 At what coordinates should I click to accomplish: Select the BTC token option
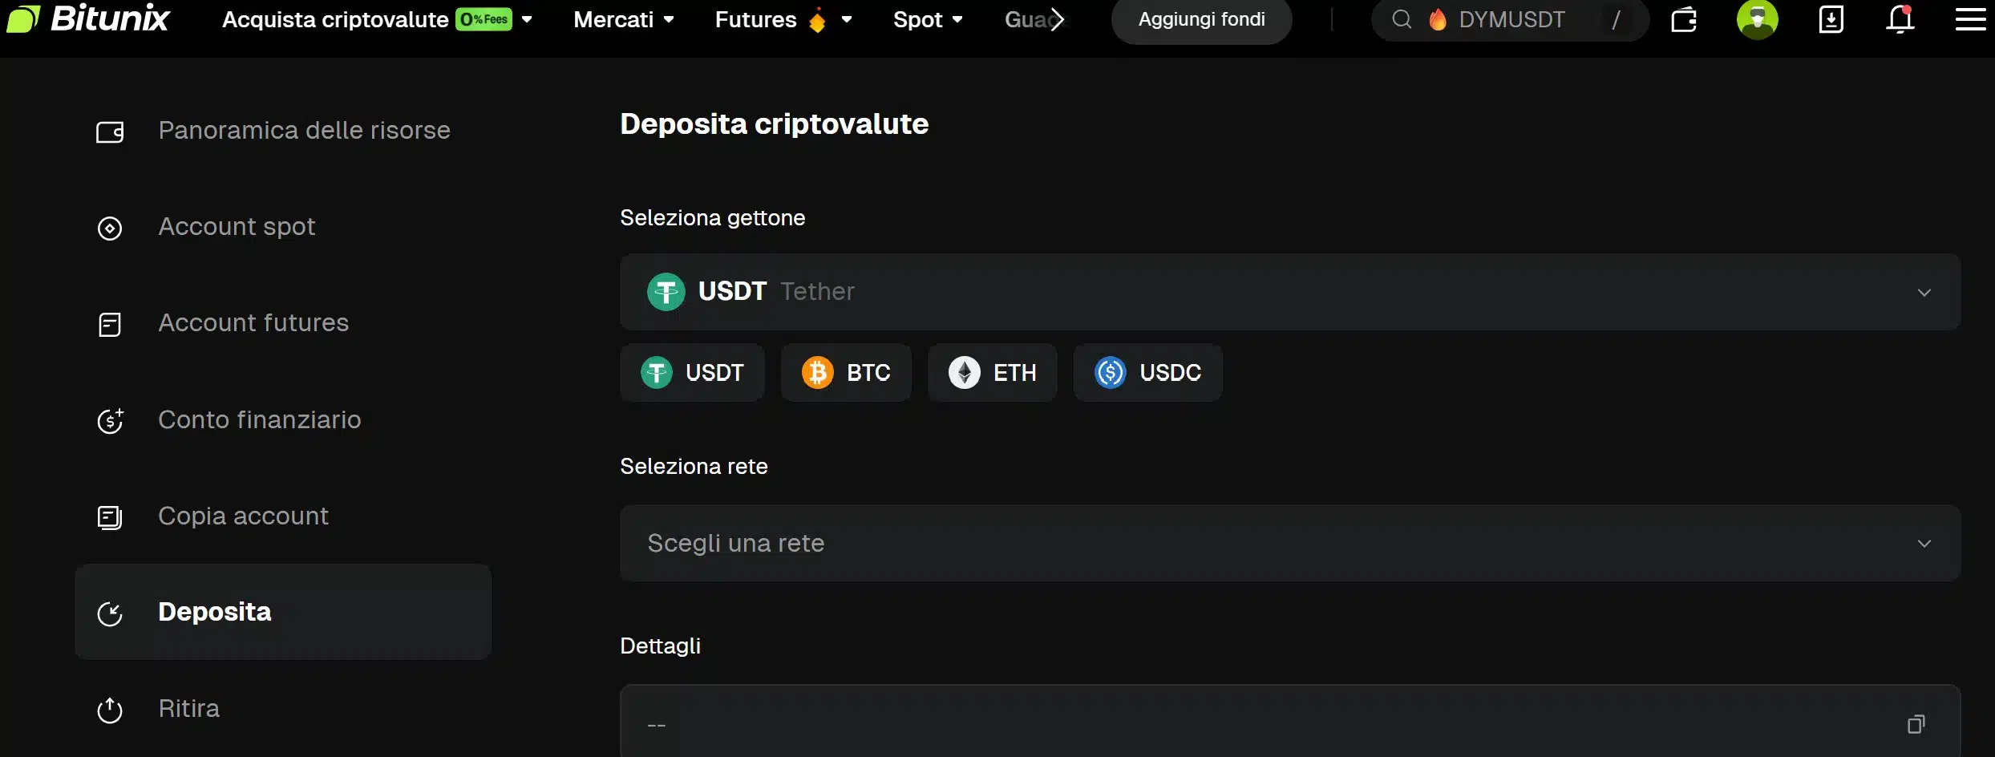tap(846, 372)
